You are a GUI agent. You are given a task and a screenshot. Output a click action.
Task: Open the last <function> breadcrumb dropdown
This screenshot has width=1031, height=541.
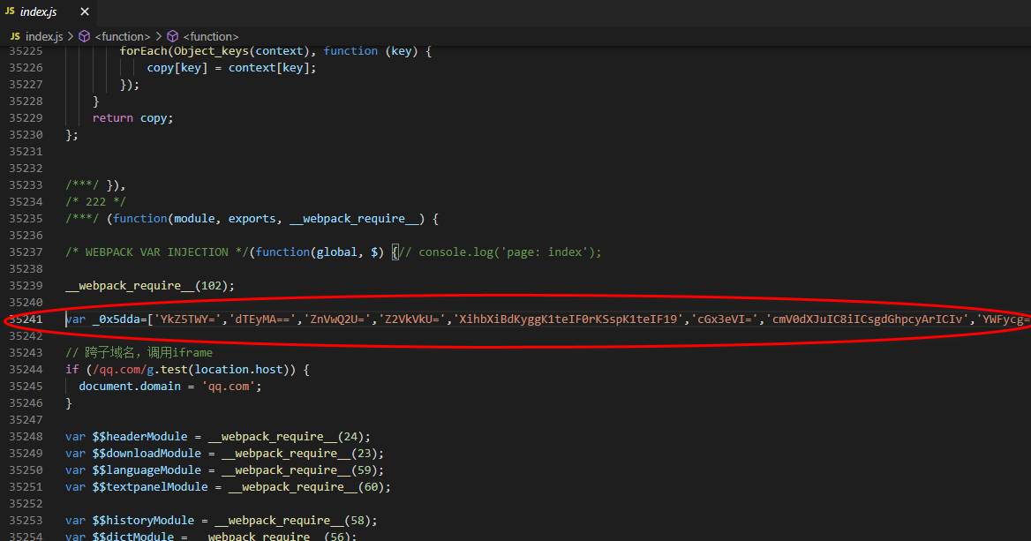coord(211,36)
